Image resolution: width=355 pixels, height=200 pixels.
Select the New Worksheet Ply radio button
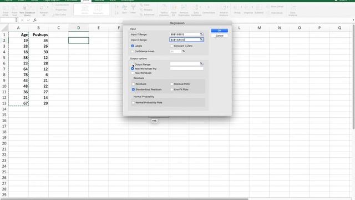click(x=133, y=68)
